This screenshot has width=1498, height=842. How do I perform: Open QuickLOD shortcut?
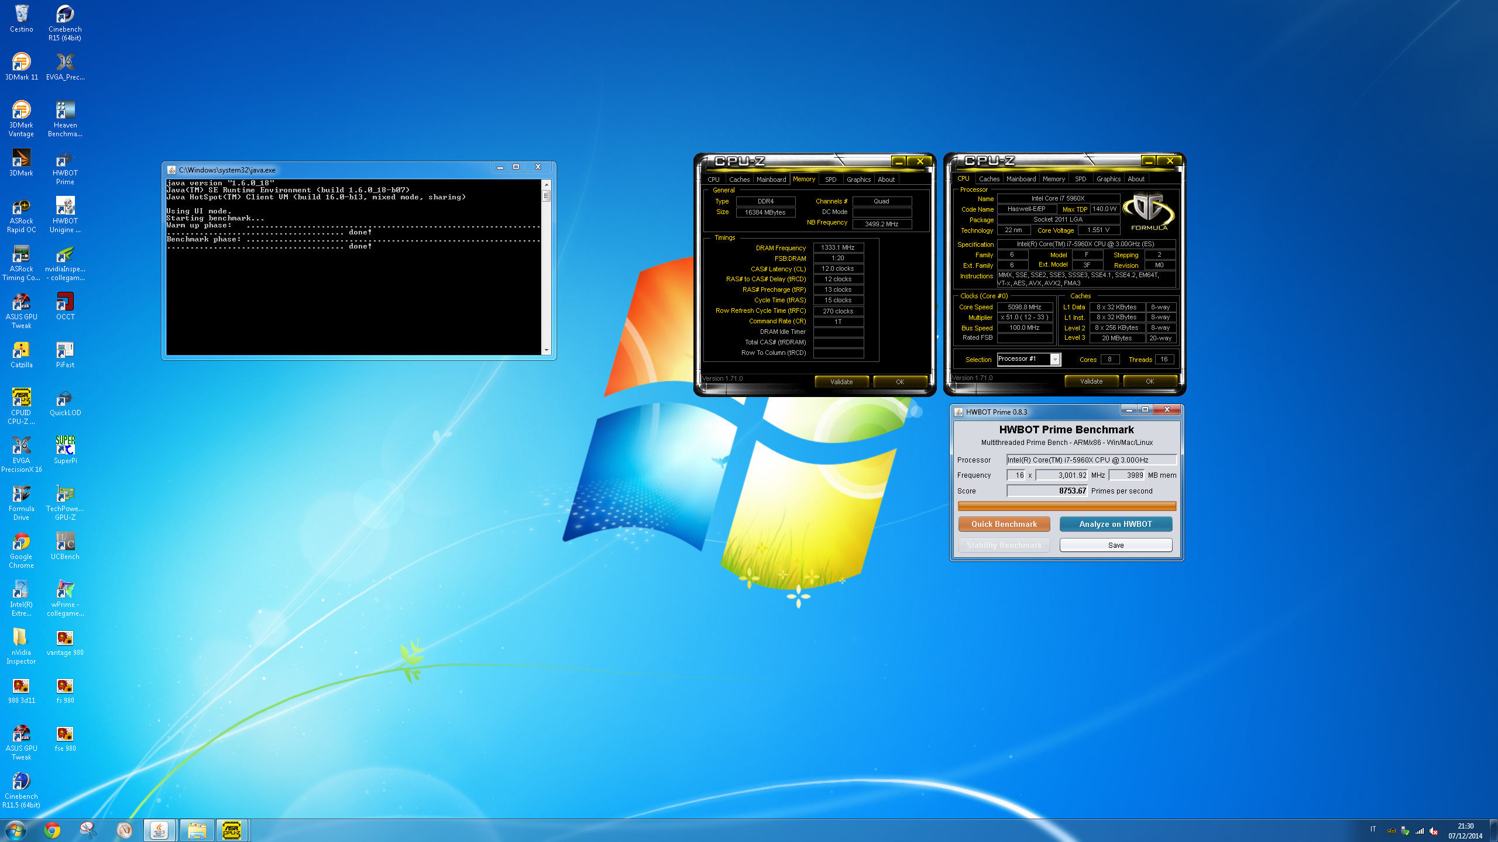coord(65,402)
